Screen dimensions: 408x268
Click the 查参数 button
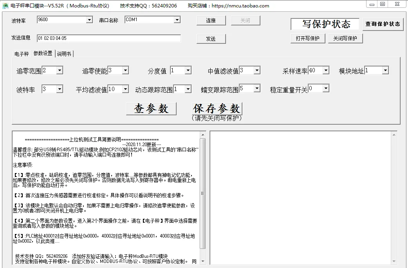[152, 109]
